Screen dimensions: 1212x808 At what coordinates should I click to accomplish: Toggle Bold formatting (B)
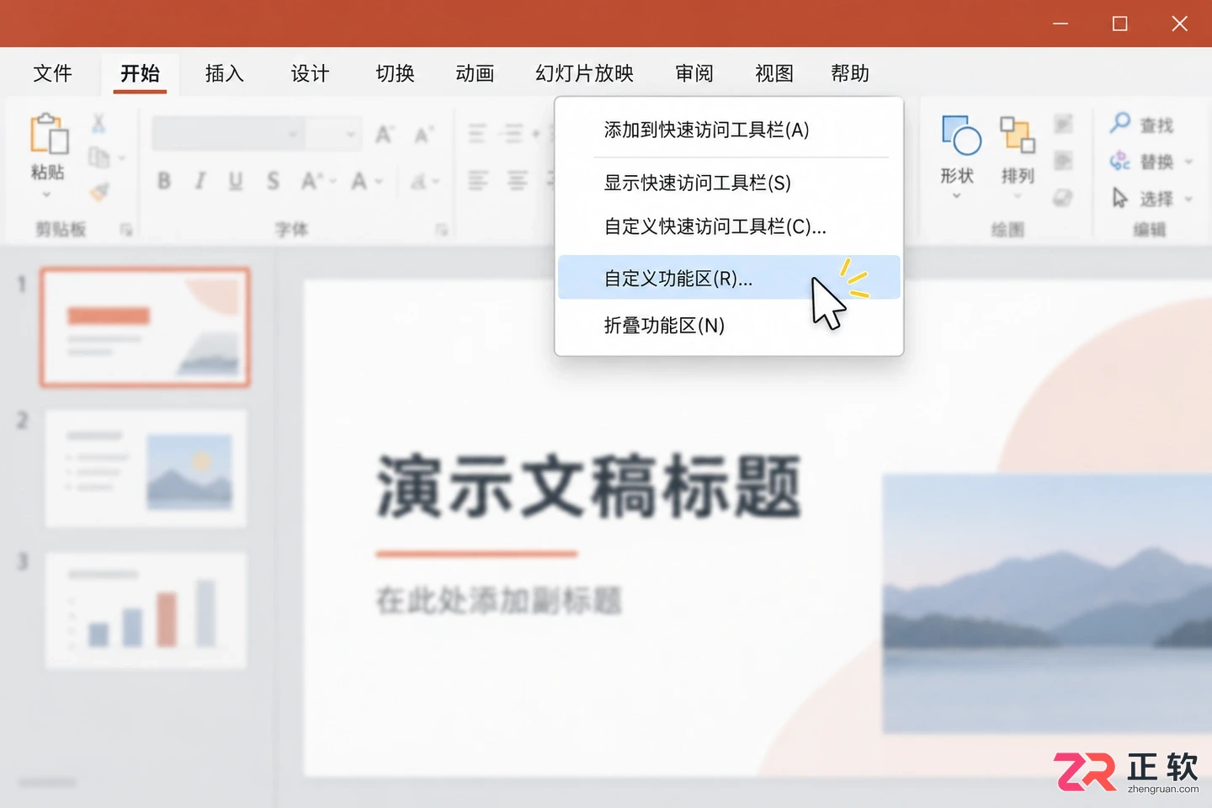coord(164,181)
